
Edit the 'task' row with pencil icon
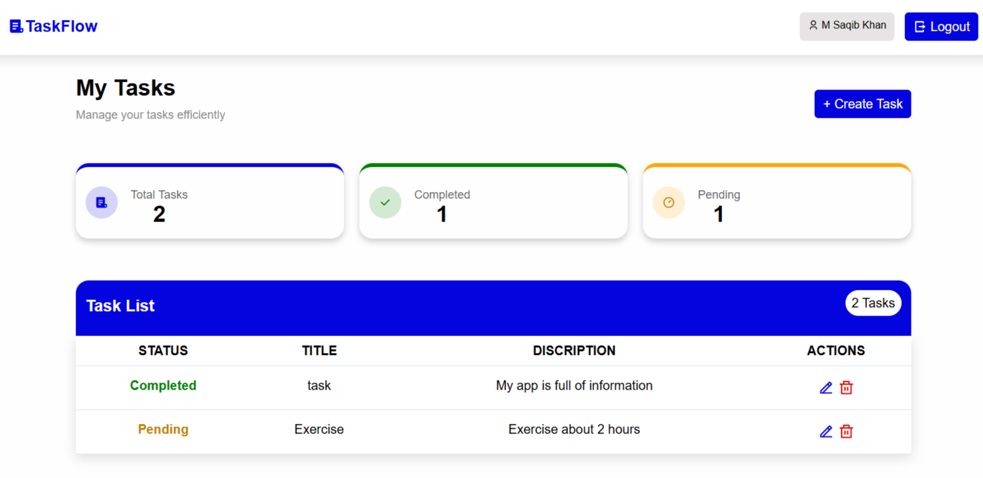click(x=826, y=388)
